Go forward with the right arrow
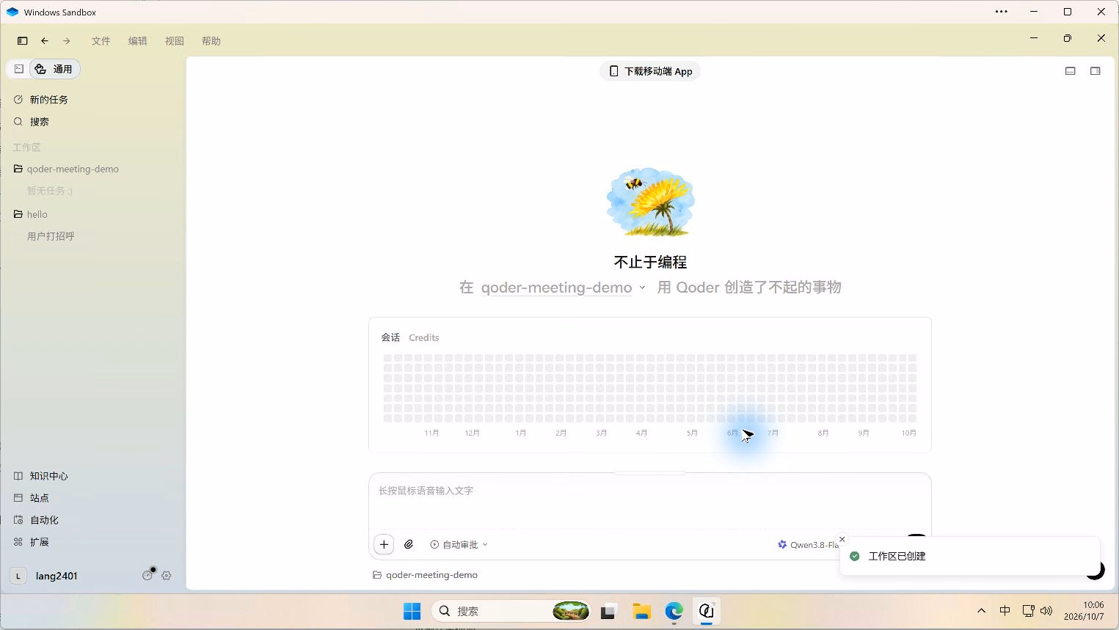The height and width of the screenshot is (630, 1119). (x=67, y=41)
